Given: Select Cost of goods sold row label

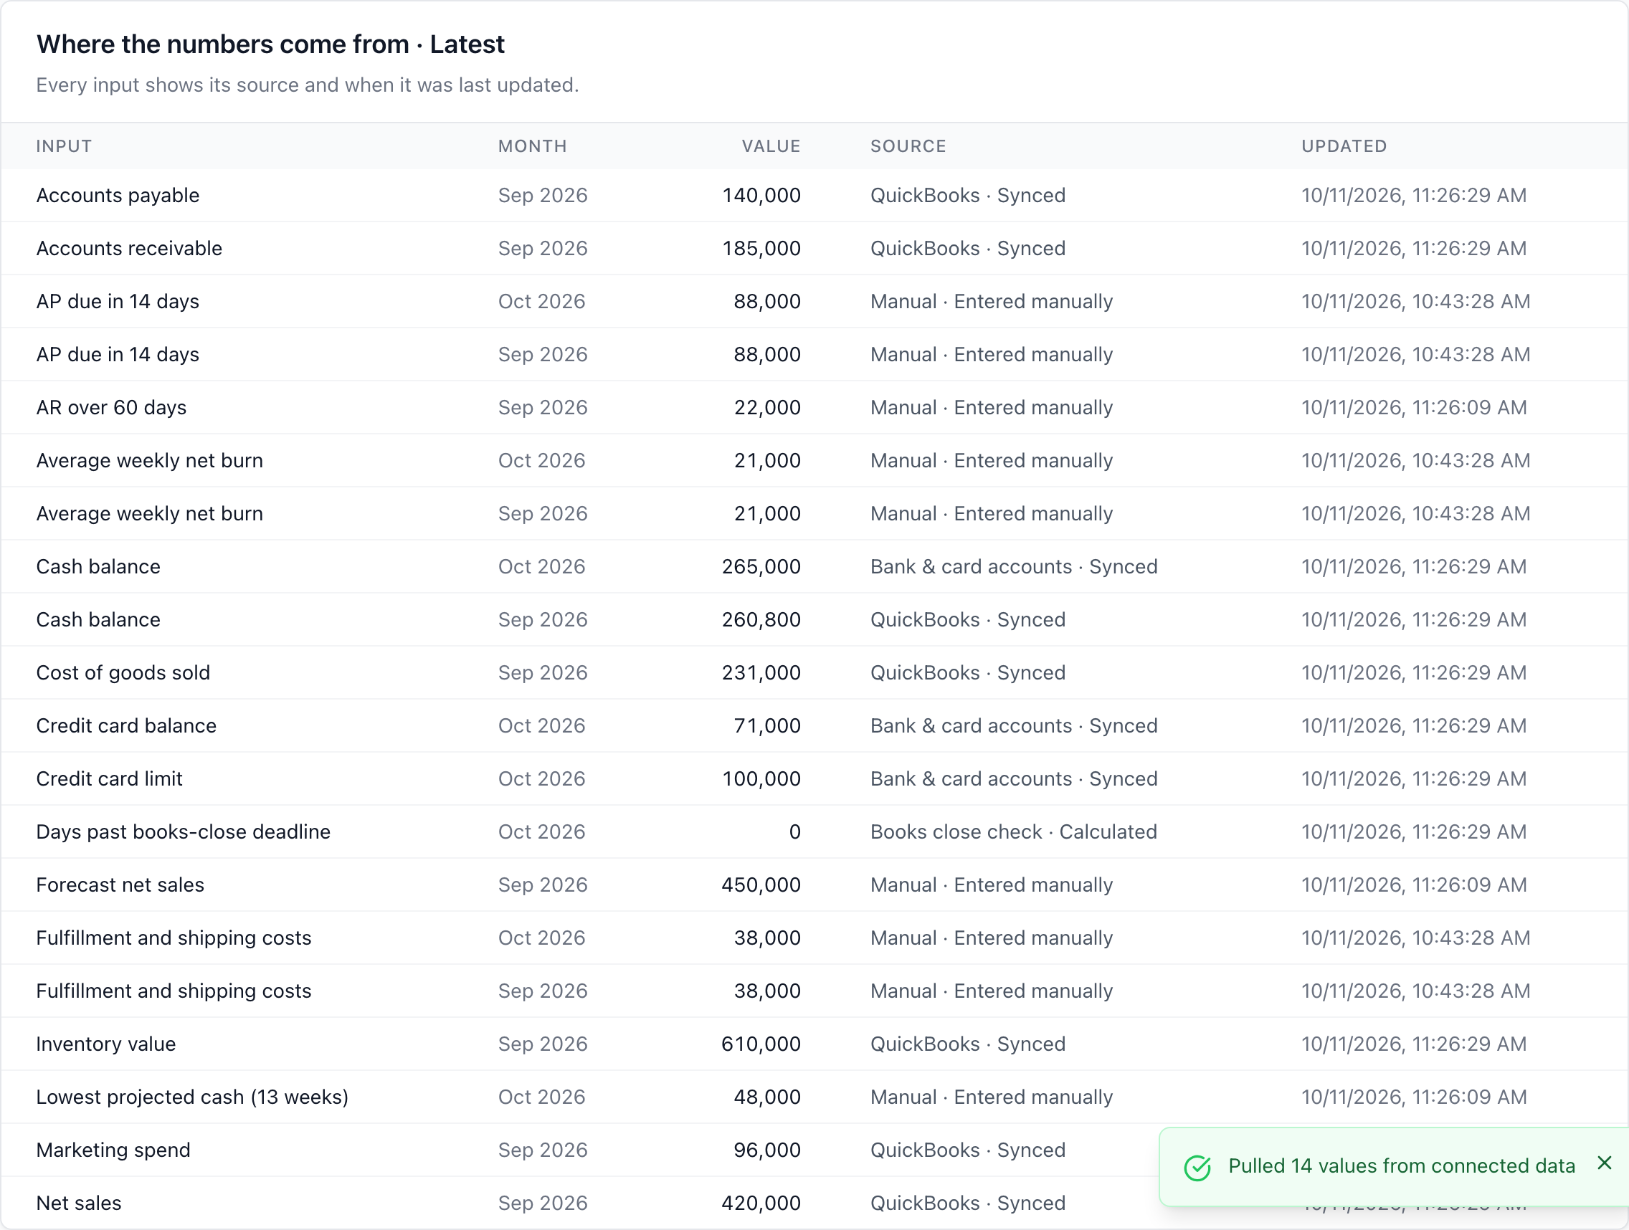Looking at the screenshot, I should [x=123, y=672].
